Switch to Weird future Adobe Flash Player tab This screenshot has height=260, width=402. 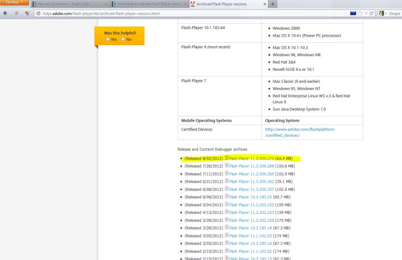click(149, 4)
